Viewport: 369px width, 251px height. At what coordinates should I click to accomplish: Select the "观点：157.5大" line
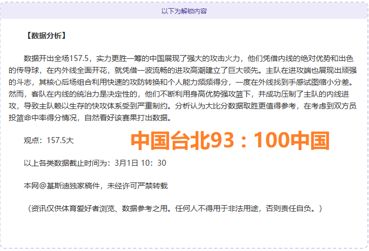click(x=49, y=140)
